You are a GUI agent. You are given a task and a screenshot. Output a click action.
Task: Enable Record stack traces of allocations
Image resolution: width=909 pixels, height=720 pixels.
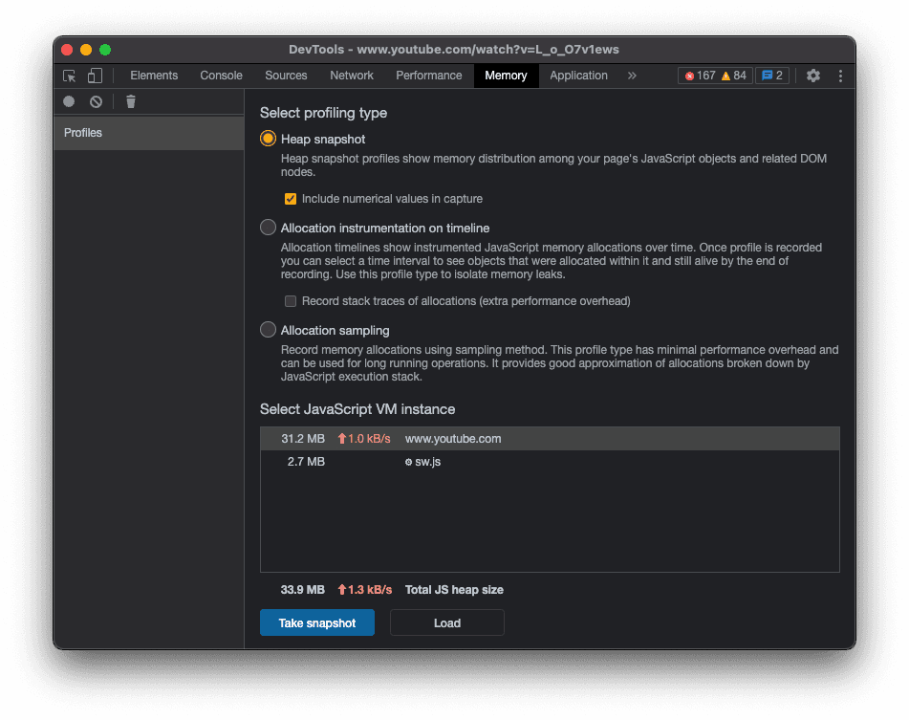291,301
